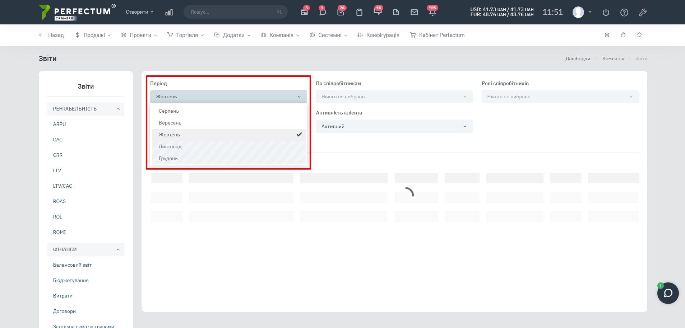Viewport: 685px width, 328px height.
Task: Open the statistics bar chart icon
Action: (169, 12)
